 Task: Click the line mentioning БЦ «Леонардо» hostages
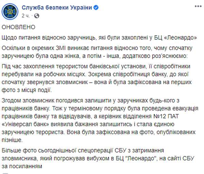102,37
